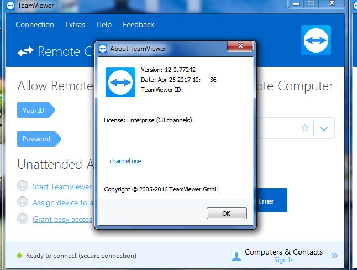Screen dimensions: 357x270
Task: Click the Your ID label
Action: tap(36, 110)
